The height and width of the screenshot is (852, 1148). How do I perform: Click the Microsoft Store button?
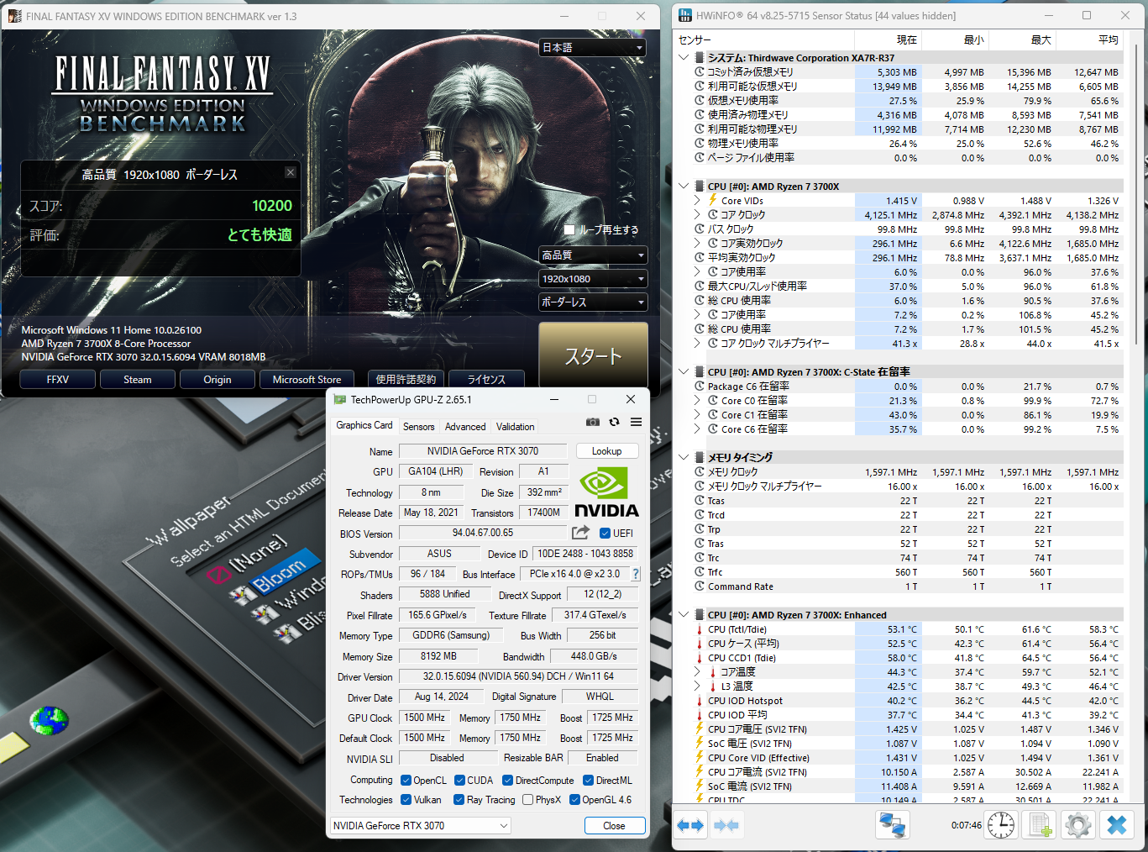point(307,380)
